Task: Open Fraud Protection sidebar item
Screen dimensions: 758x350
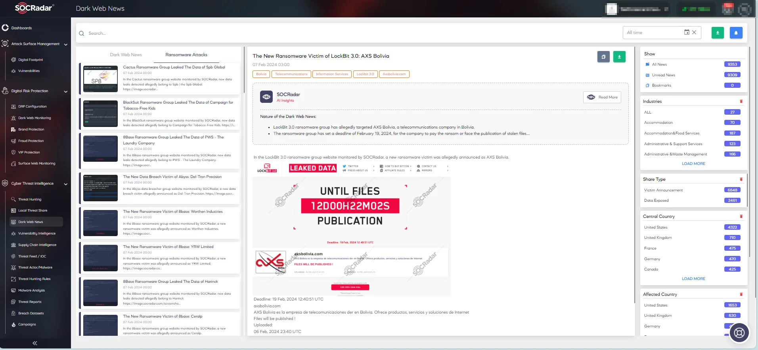Action: click(x=31, y=141)
